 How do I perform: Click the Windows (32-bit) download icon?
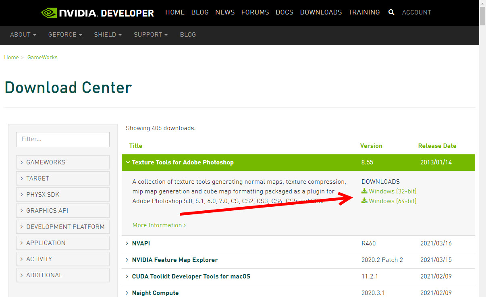point(364,191)
